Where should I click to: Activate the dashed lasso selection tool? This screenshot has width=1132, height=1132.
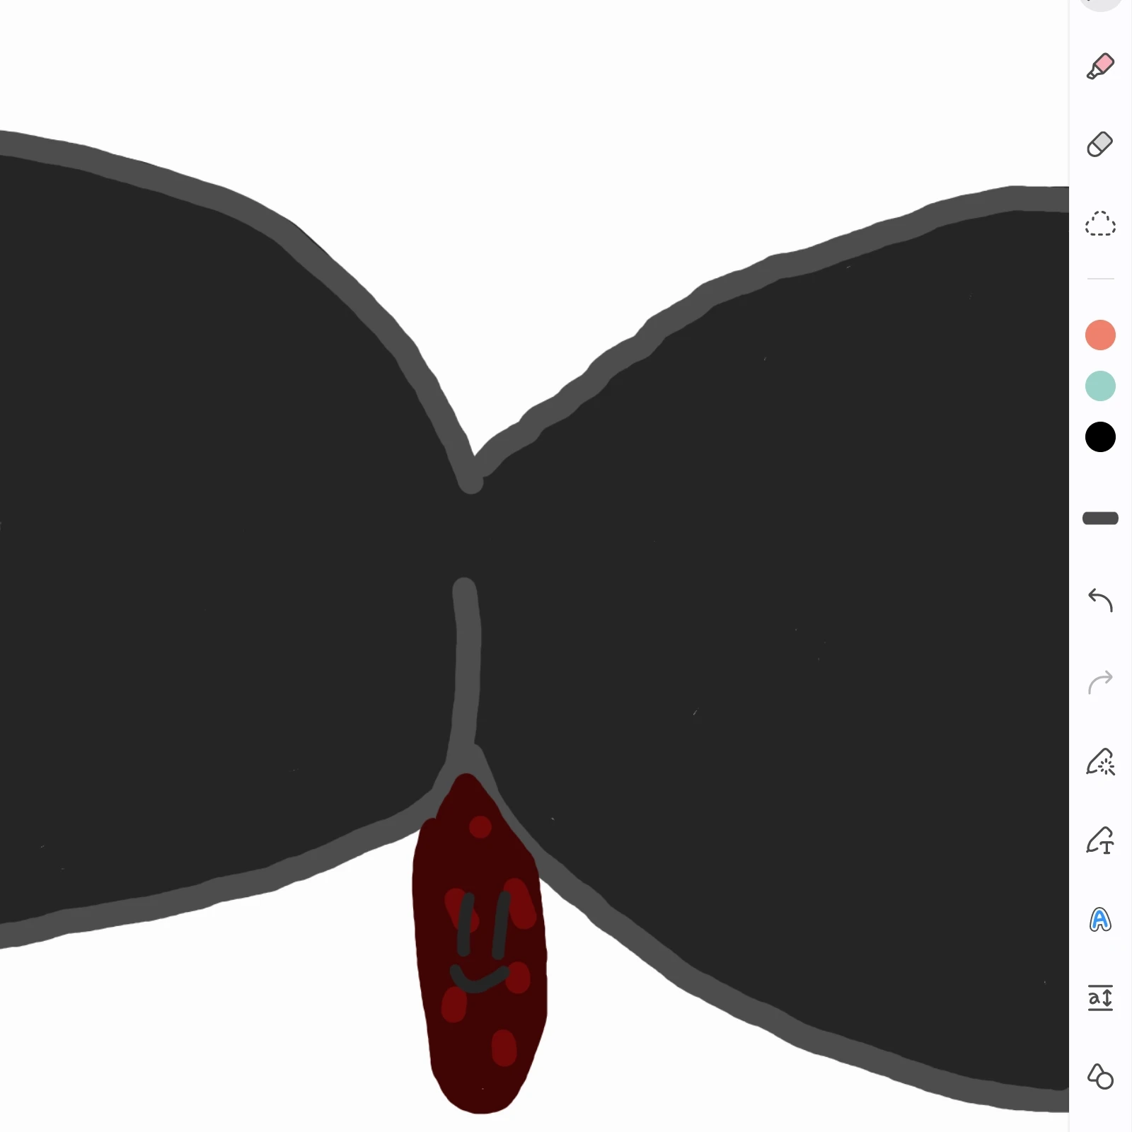1100,224
